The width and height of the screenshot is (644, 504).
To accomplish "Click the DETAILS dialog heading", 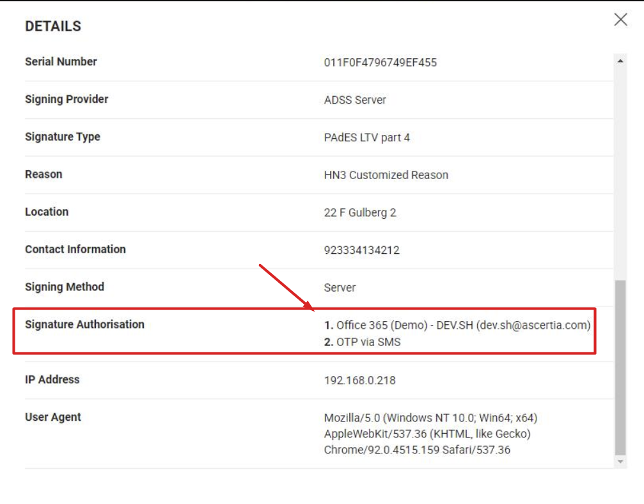I will coord(53,26).
